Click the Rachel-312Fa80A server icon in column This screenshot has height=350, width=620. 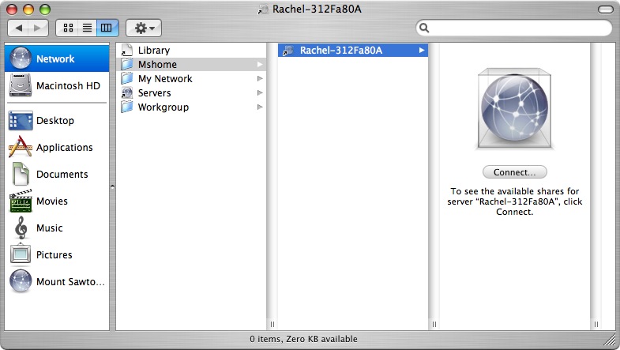pyautogui.click(x=288, y=51)
